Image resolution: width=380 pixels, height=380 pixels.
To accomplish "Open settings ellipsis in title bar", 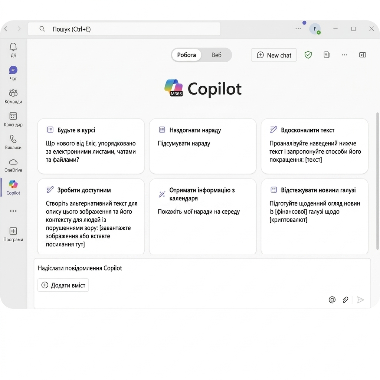I will coord(298,29).
